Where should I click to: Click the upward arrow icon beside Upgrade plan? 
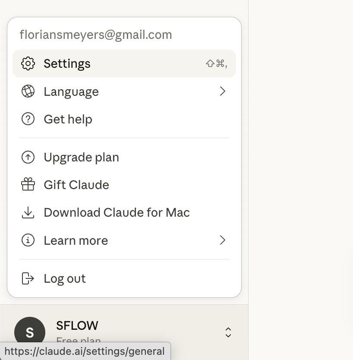[x=28, y=157]
